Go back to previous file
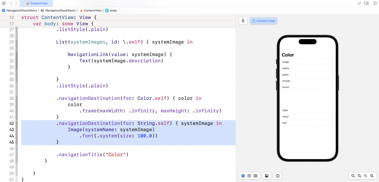 11,3
